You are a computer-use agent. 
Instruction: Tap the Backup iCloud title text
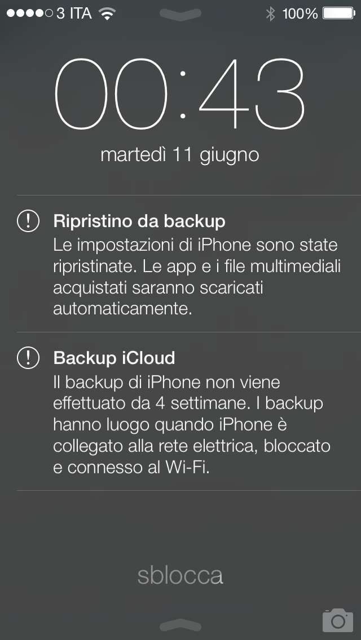[114, 358]
